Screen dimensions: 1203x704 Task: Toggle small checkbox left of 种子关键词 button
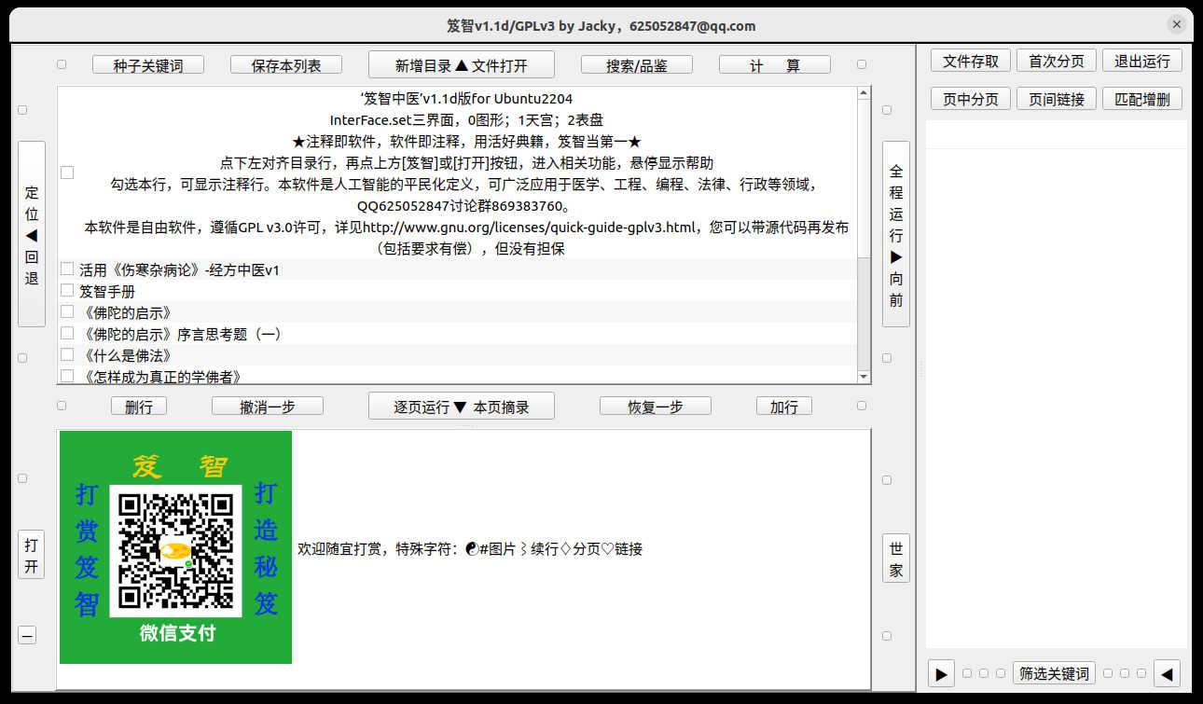[x=62, y=64]
